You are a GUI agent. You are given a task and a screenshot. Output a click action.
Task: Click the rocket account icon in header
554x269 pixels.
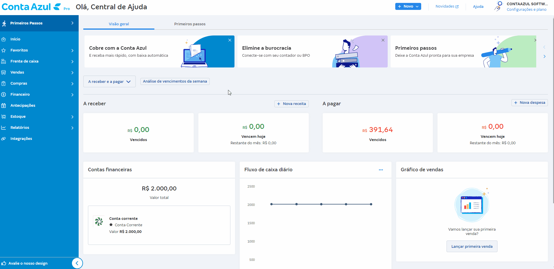pyautogui.click(x=499, y=6)
